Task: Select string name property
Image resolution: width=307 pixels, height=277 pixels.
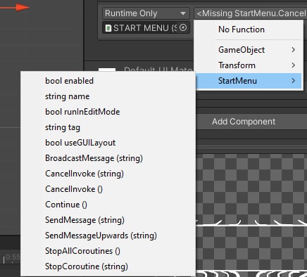Action: tap(108, 96)
